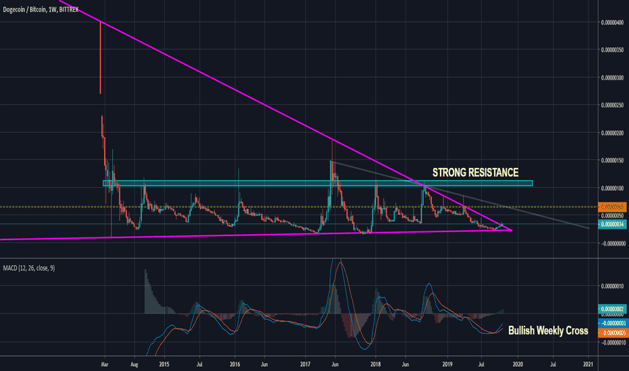Click the 2021 label on the time axis
This screenshot has width=629, height=371.
tap(589, 364)
